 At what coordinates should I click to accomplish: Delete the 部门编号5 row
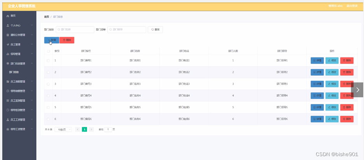347,107
